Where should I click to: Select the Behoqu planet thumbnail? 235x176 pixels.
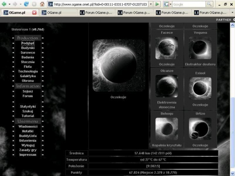167,129
